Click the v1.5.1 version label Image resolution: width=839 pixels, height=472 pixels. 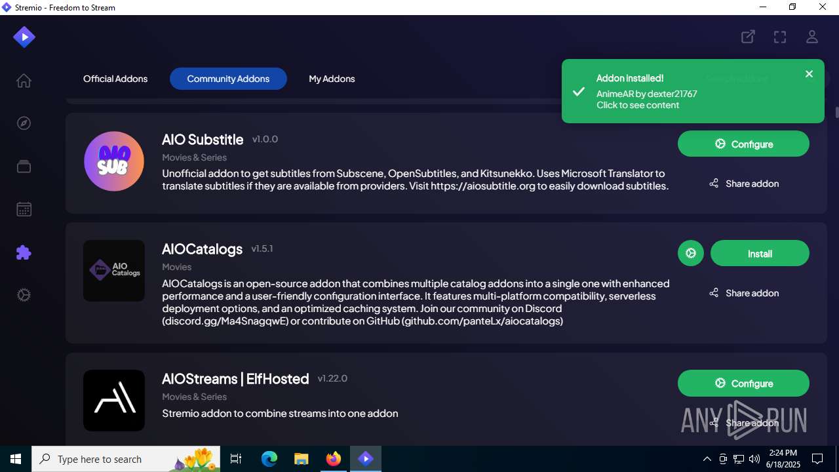(x=262, y=248)
